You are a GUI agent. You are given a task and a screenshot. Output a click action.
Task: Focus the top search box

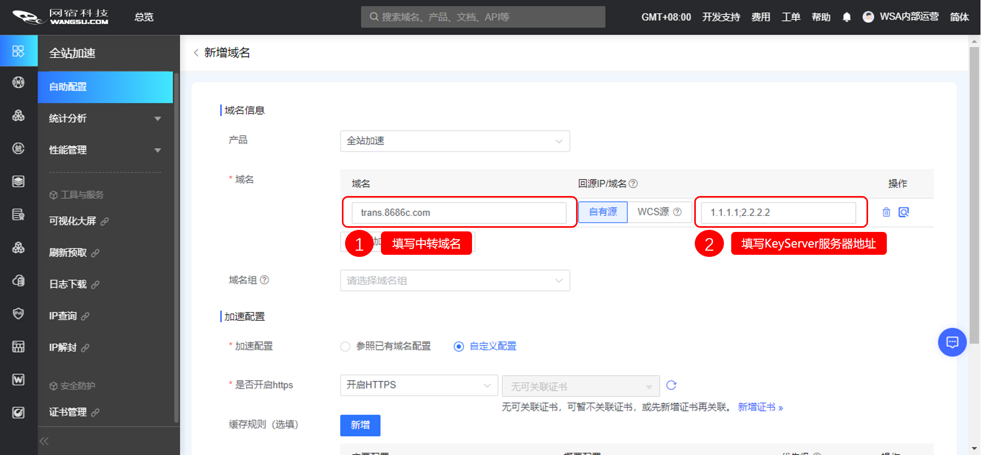483,17
